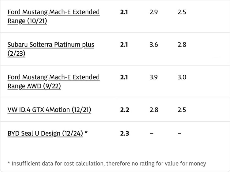This screenshot has width=230, height=172.
Task: Open VW ID.4 GTX 4Motion (12/21) link
Action: [x=49, y=110]
